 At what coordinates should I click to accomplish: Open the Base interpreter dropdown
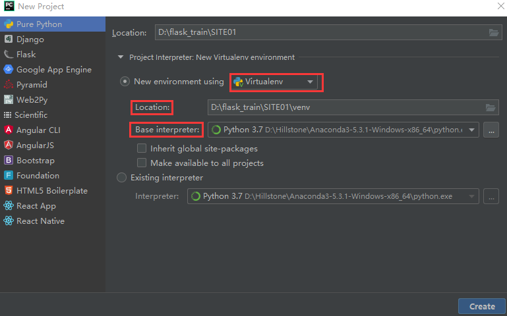tap(343, 130)
